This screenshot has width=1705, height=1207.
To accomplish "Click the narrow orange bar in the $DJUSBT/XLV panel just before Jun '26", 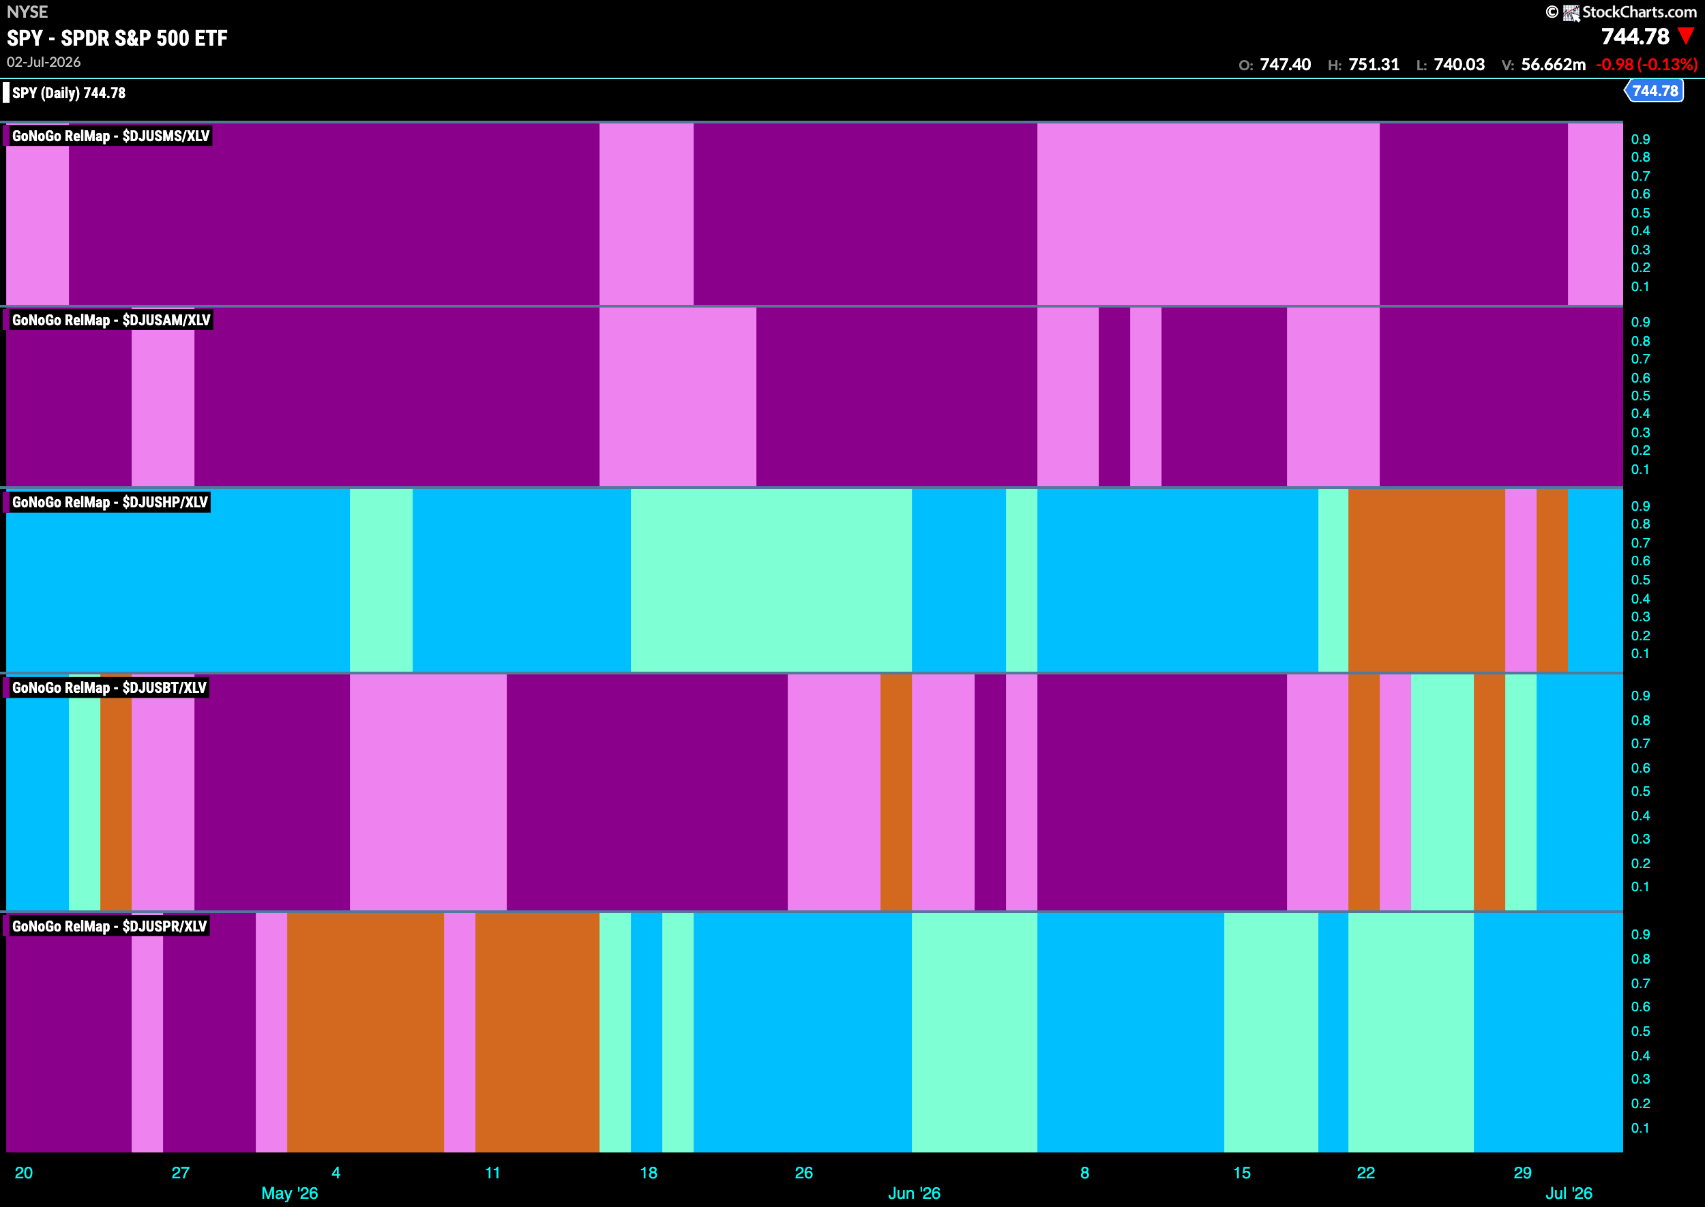I will tap(895, 792).
